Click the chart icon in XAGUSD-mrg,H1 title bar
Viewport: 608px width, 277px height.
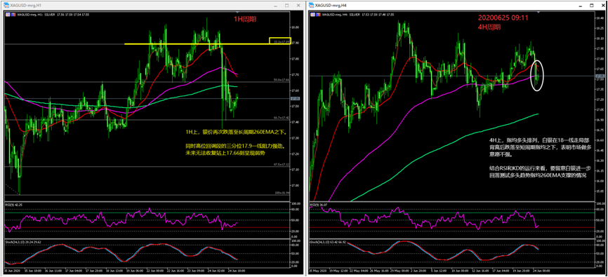[x=7, y=6]
